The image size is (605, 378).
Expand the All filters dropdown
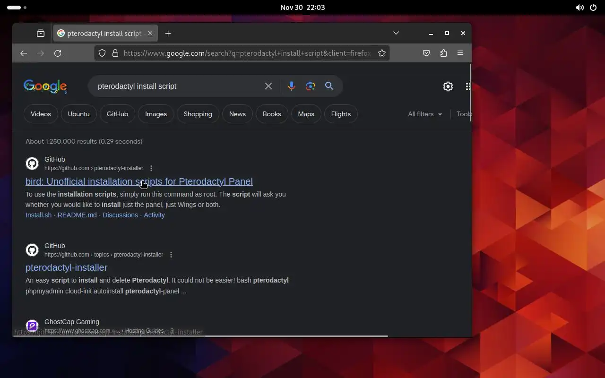[425, 114]
